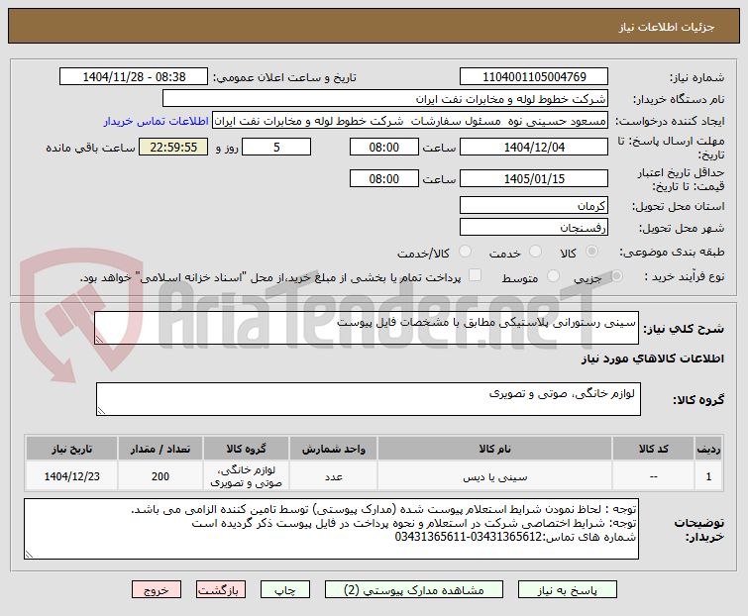Click the need date cell 1404/12/23

pos(71,476)
